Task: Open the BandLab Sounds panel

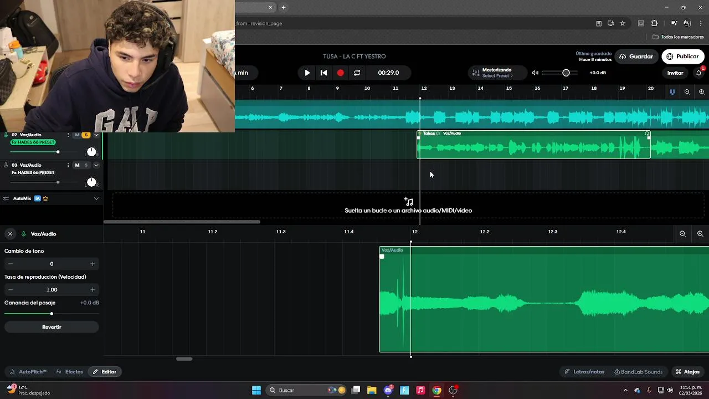Action: coord(638,372)
